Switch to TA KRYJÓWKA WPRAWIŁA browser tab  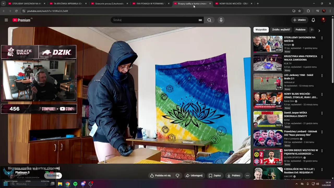click(68, 4)
